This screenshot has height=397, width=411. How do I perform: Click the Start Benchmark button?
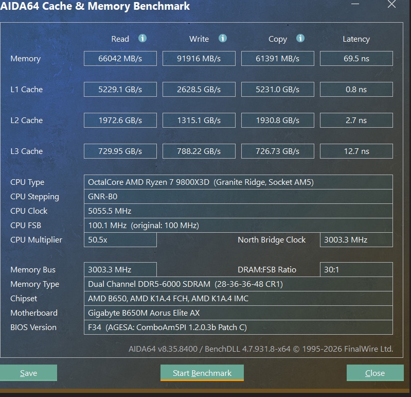coord(202,373)
